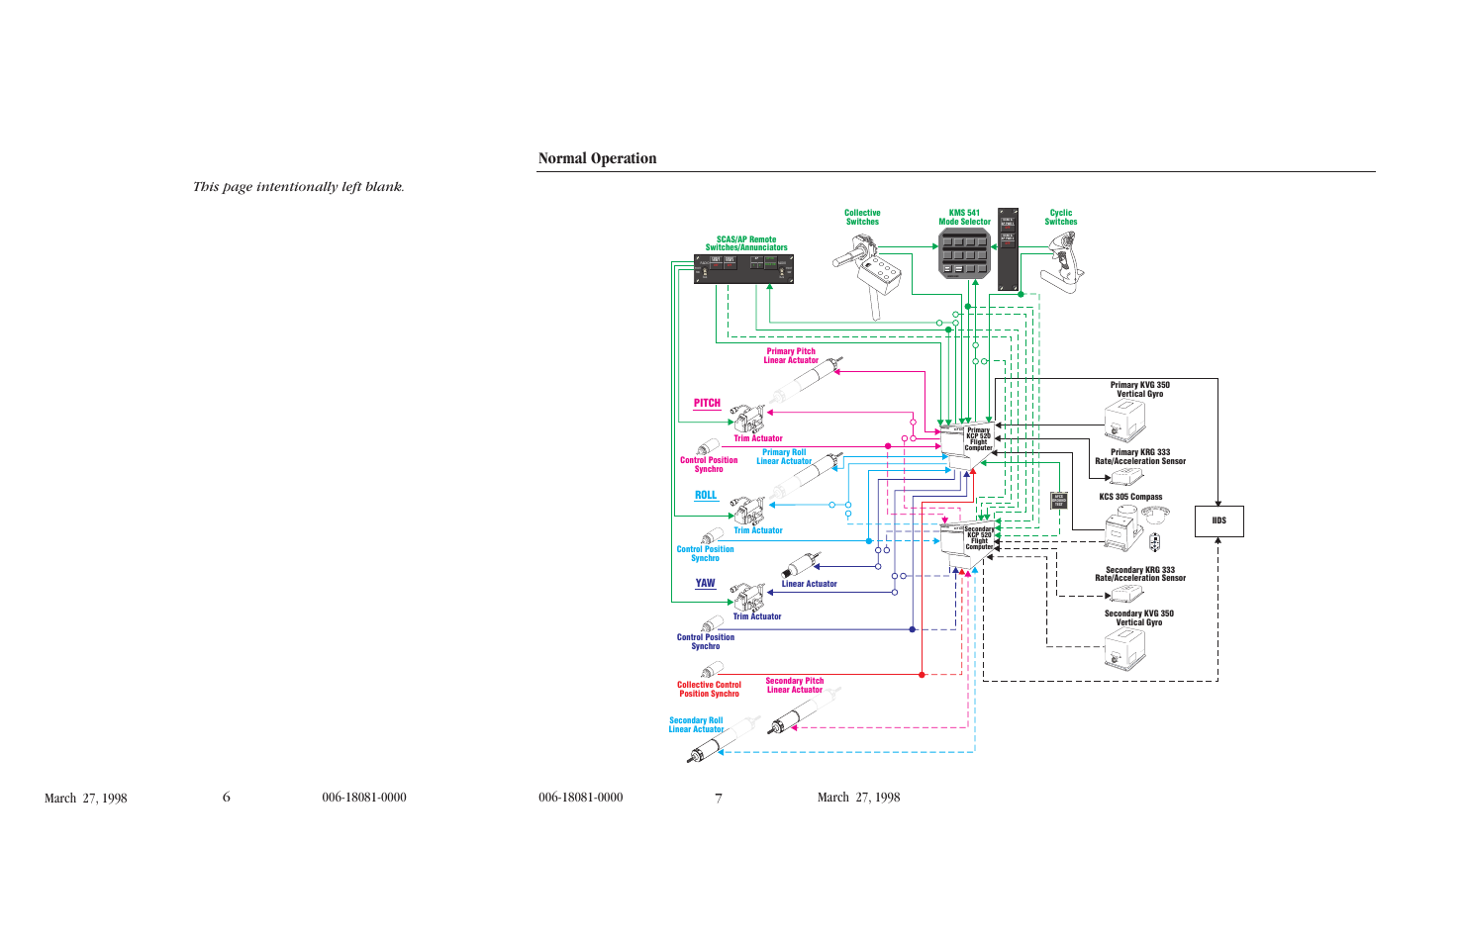Click the Primary Roll Linear Actuator drawing
The width and height of the screenshot is (1460, 944).
coord(807,475)
